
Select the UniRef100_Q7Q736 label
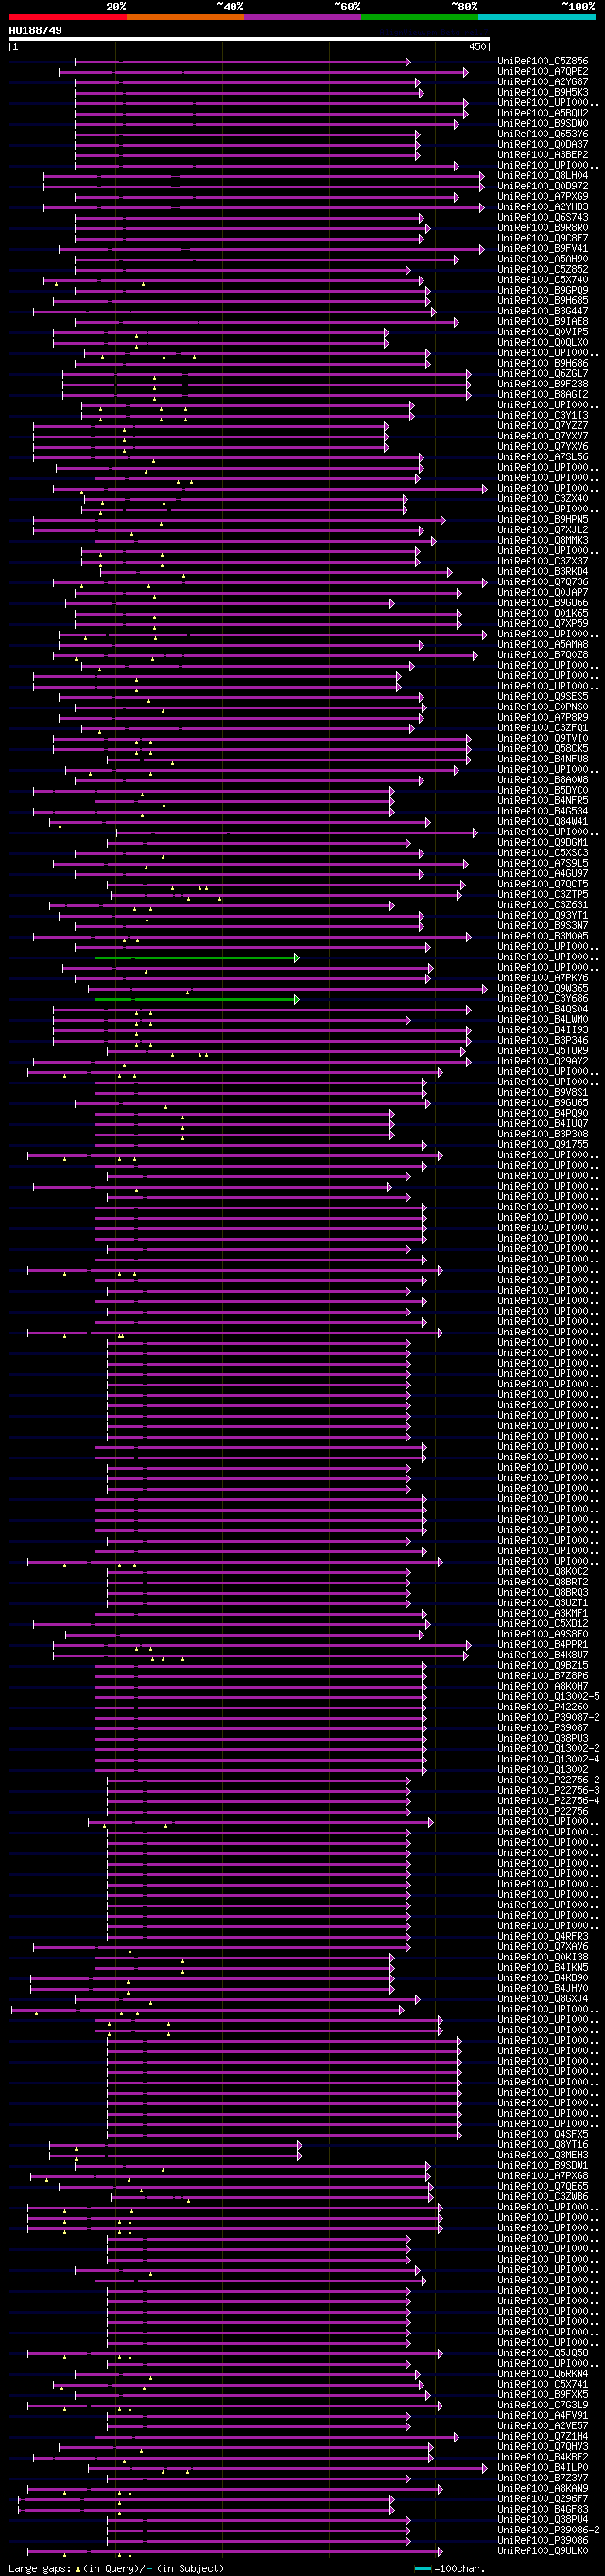tap(544, 582)
